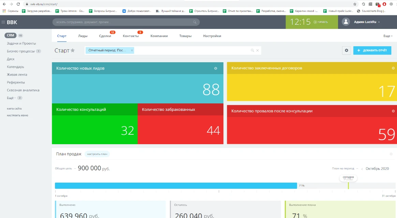
Task: Go to previous month beside Октябрь 2020
Action: click(x=362, y=169)
